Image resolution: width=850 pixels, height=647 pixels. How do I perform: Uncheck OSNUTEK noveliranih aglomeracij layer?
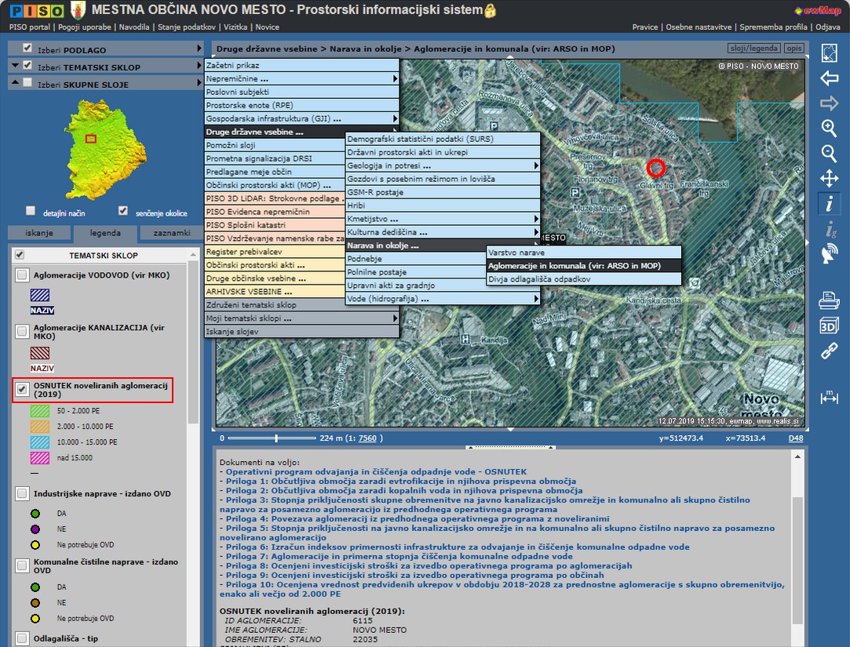tap(22, 389)
